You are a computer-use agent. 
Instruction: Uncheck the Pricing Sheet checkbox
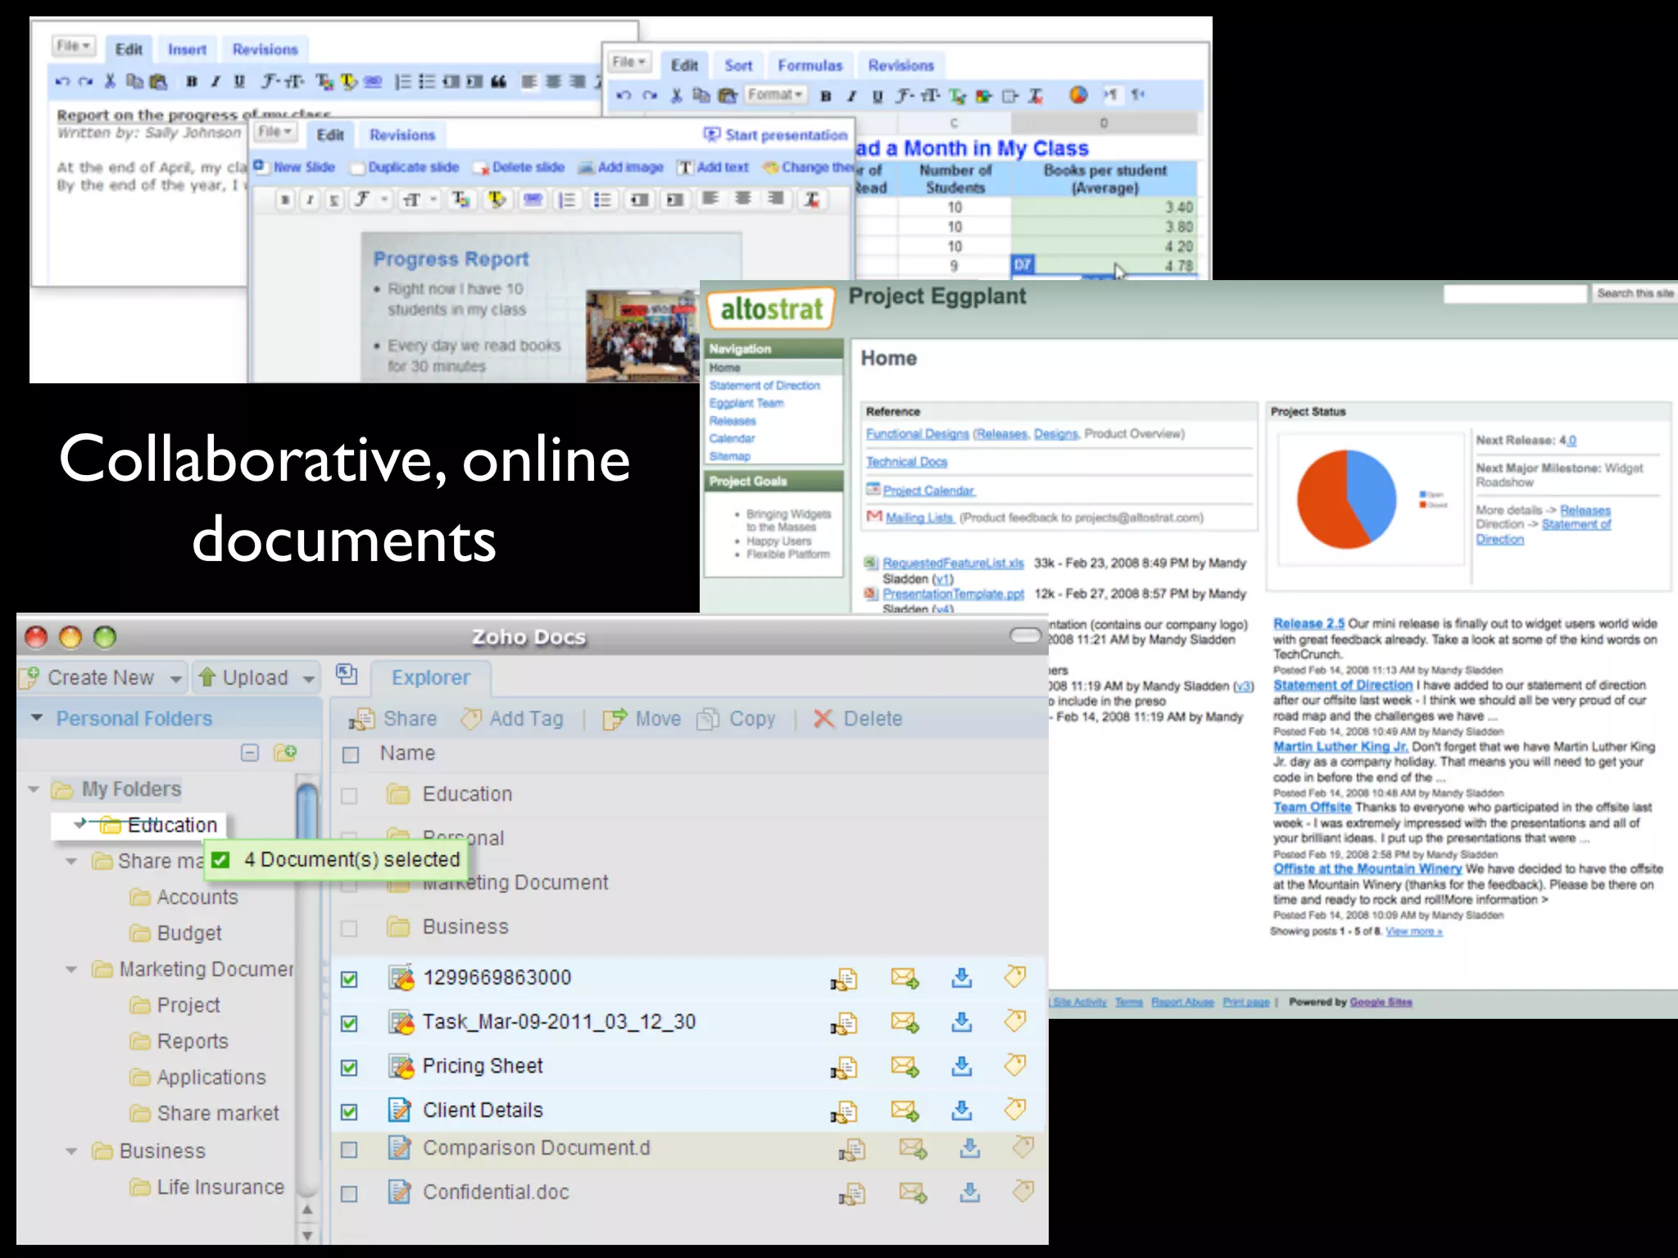[349, 1068]
